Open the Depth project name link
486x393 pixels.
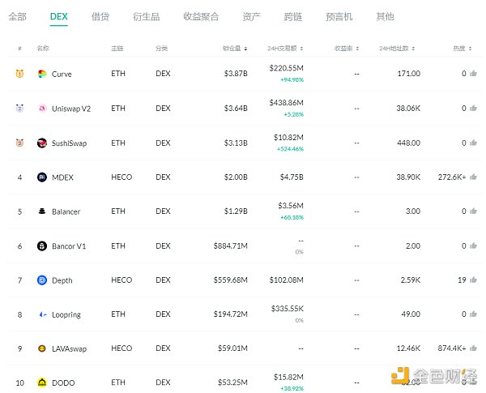tap(62, 280)
